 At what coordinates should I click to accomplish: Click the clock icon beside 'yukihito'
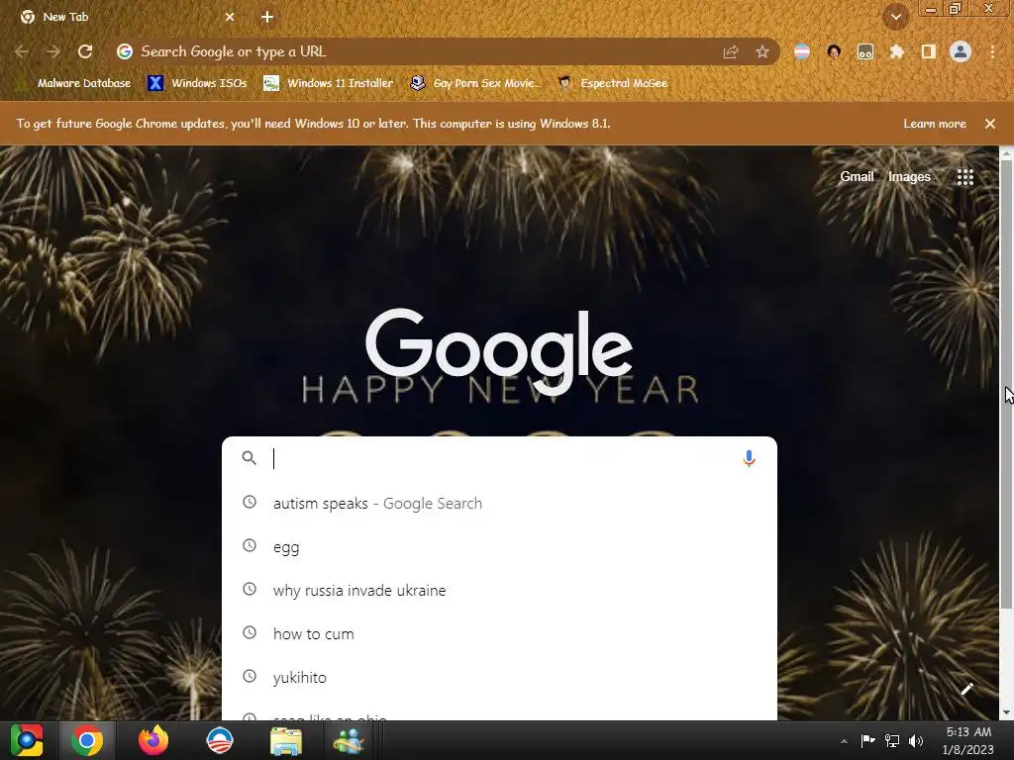pyautogui.click(x=250, y=677)
